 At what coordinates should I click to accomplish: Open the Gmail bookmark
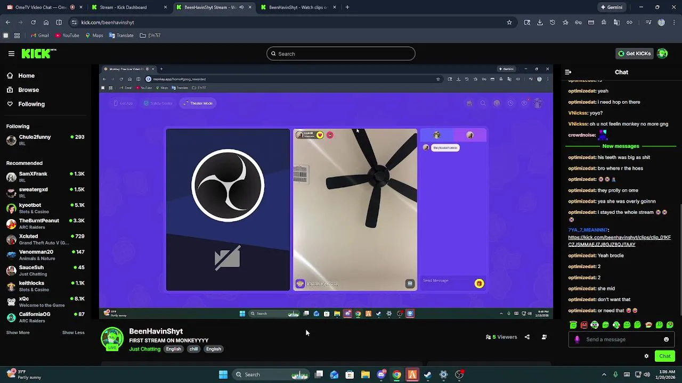[x=40, y=36]
